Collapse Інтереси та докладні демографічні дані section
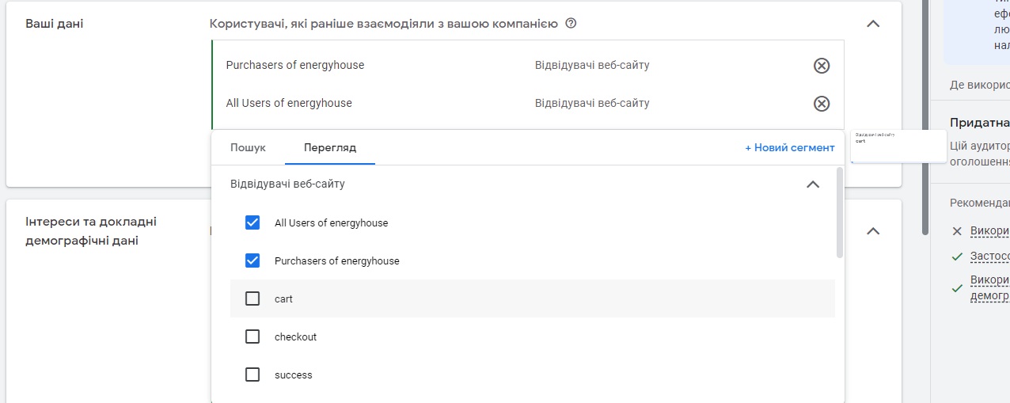 pyautogui.click(x=873, y=231)
